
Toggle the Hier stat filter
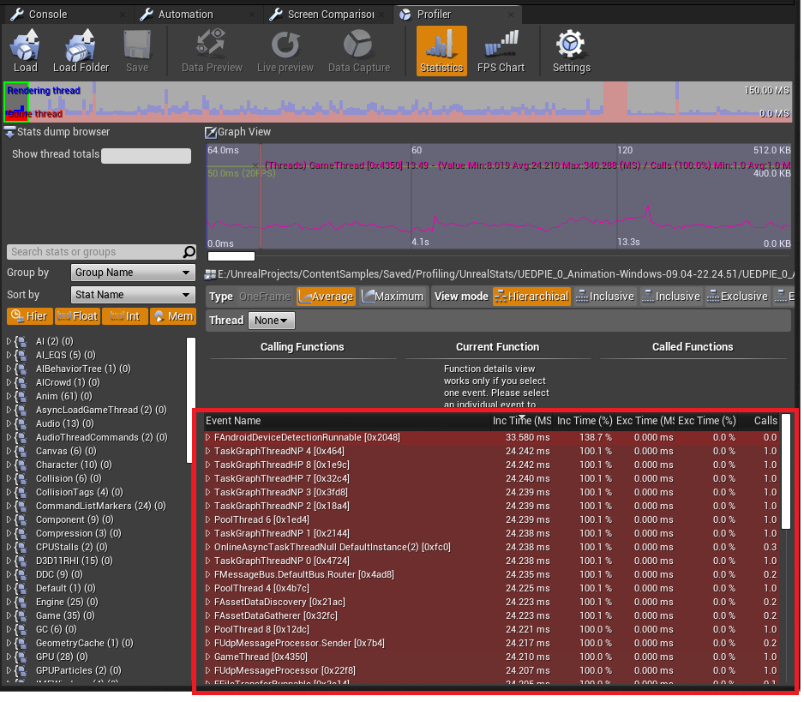point(30,316)
